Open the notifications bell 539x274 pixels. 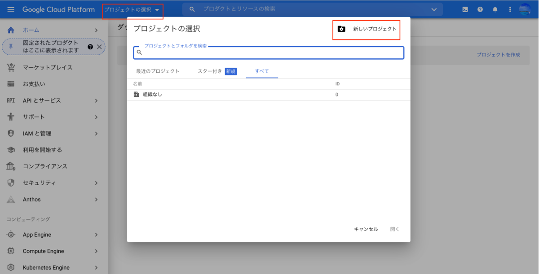495,9
